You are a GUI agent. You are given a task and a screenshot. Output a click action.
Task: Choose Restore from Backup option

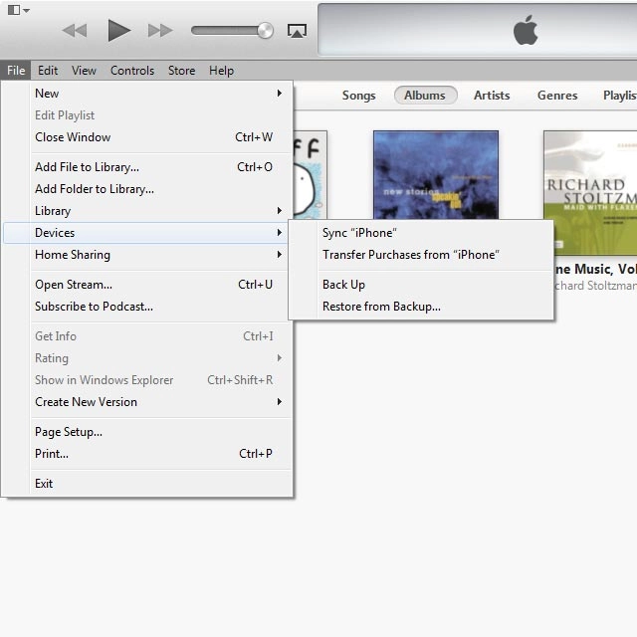point(381,307)
